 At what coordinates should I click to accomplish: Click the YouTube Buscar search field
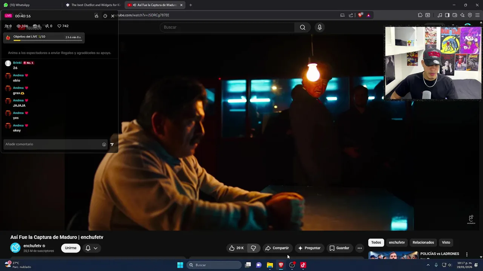click(x=227, y=27)
